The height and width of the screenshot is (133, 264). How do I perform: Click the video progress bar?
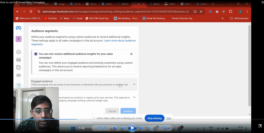(129, 119)
